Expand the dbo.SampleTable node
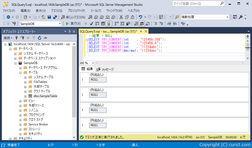 [x=25, y=96]
